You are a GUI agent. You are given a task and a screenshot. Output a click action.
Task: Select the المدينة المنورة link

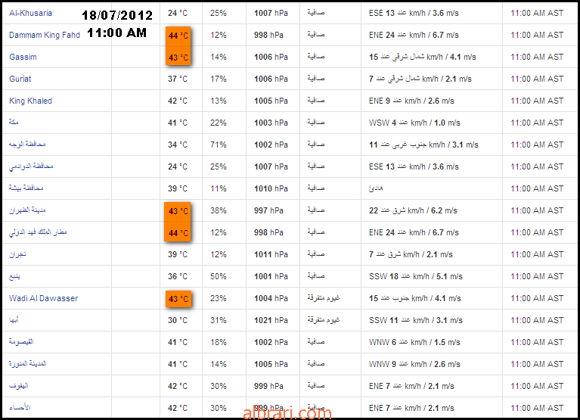point(27,363)
